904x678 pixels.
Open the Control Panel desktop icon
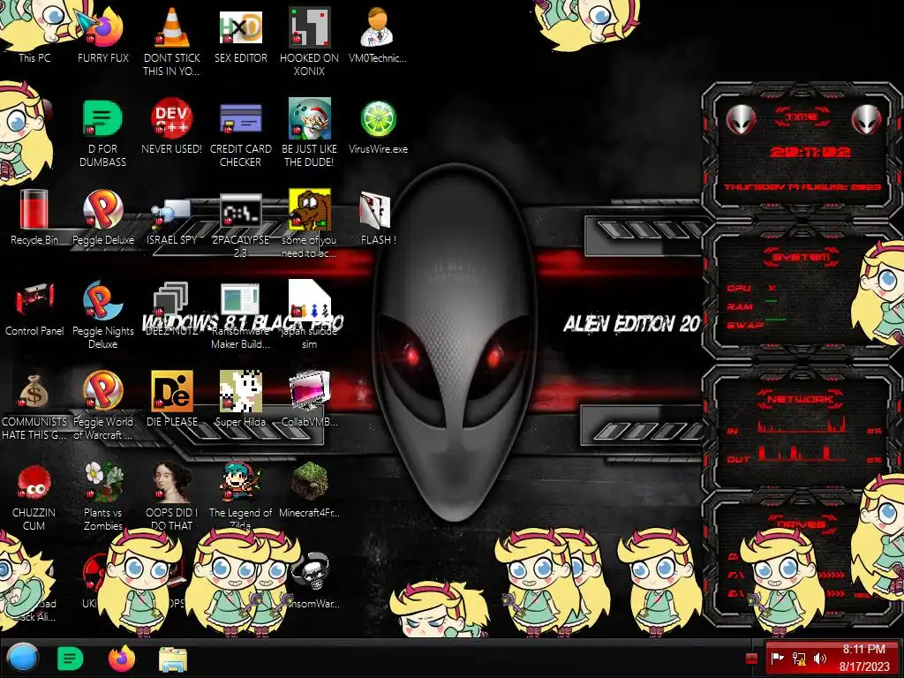34,308
